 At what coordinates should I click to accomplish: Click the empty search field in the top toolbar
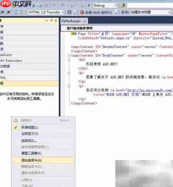pyautogui.click(x=150, y=5)
